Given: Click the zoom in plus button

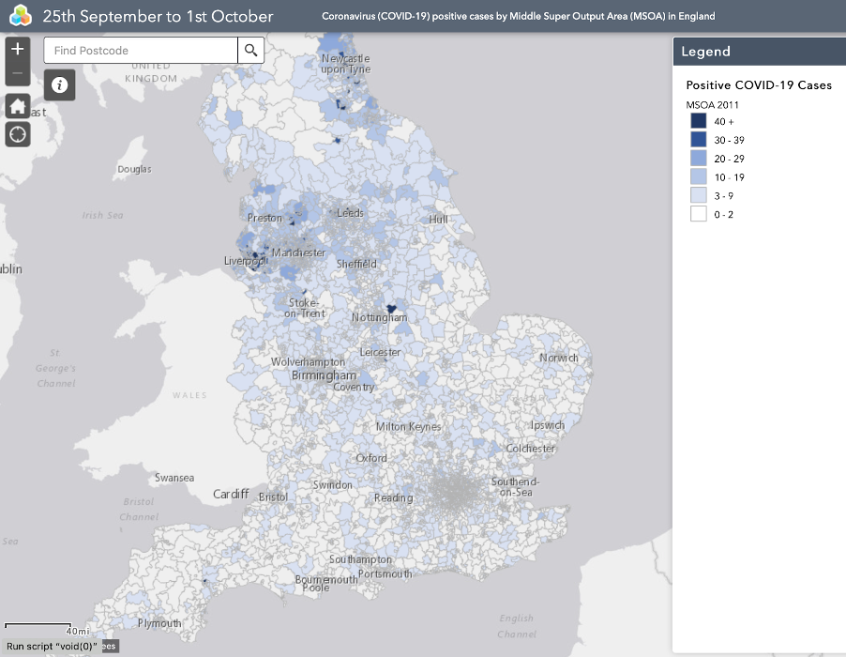Looking at the screenshot, I should click(18, 49).
